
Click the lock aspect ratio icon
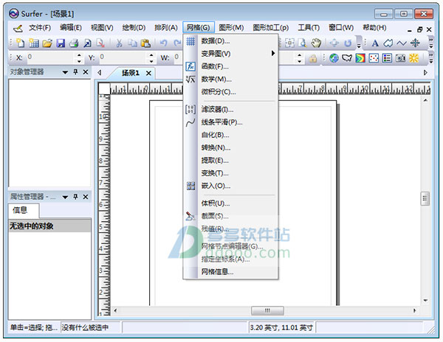[x=312, y=58]
